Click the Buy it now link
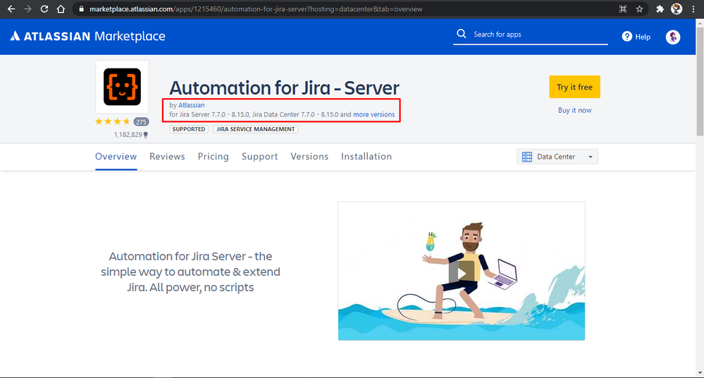 click(x=575, y=110)
